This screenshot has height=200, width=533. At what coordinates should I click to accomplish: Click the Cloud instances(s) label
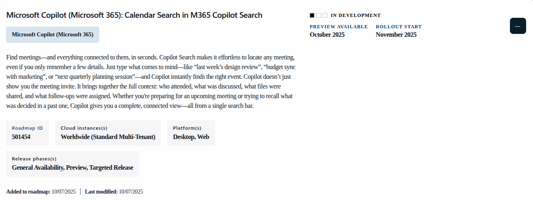pyautogui.click(x=84, y=128)
